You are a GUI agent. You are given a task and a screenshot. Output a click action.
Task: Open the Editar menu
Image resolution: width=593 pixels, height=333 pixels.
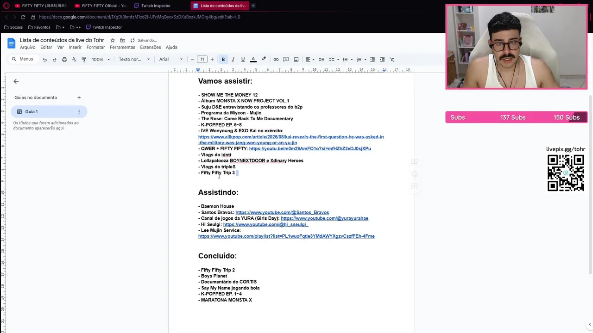(x=46, y=47)
